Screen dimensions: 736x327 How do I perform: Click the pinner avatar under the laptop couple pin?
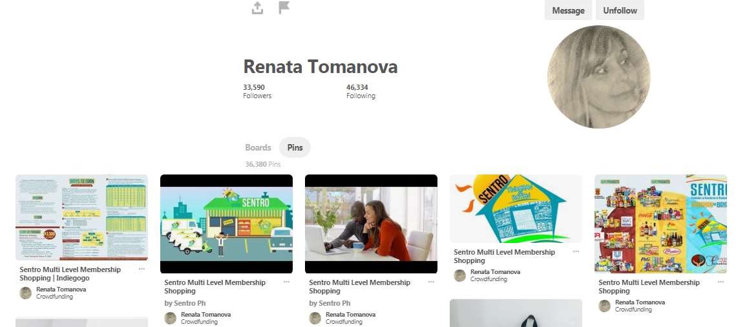(315, 318)
